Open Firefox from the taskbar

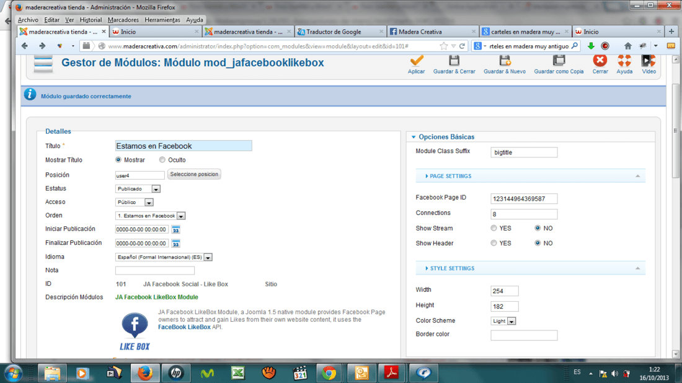coord(145,373)
